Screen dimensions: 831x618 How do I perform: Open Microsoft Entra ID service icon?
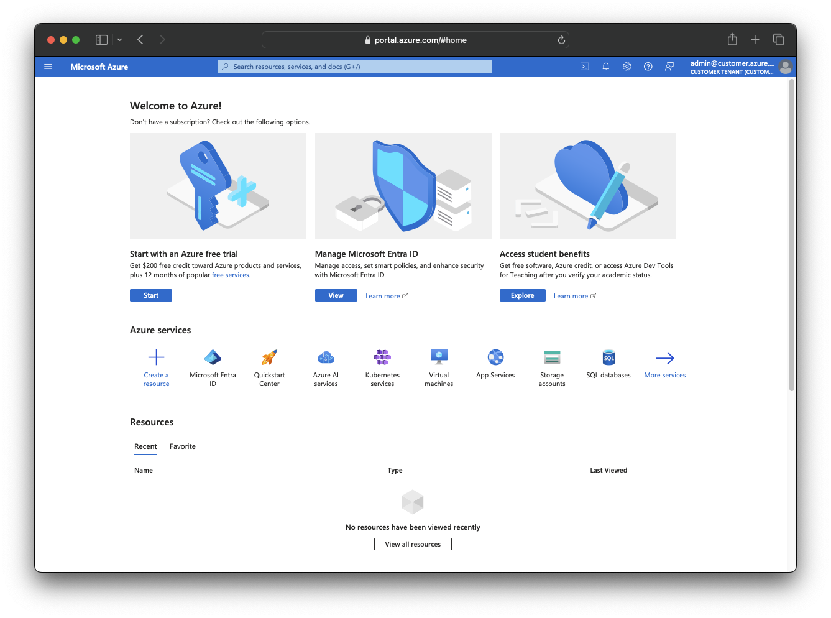(x=213, y=357)
